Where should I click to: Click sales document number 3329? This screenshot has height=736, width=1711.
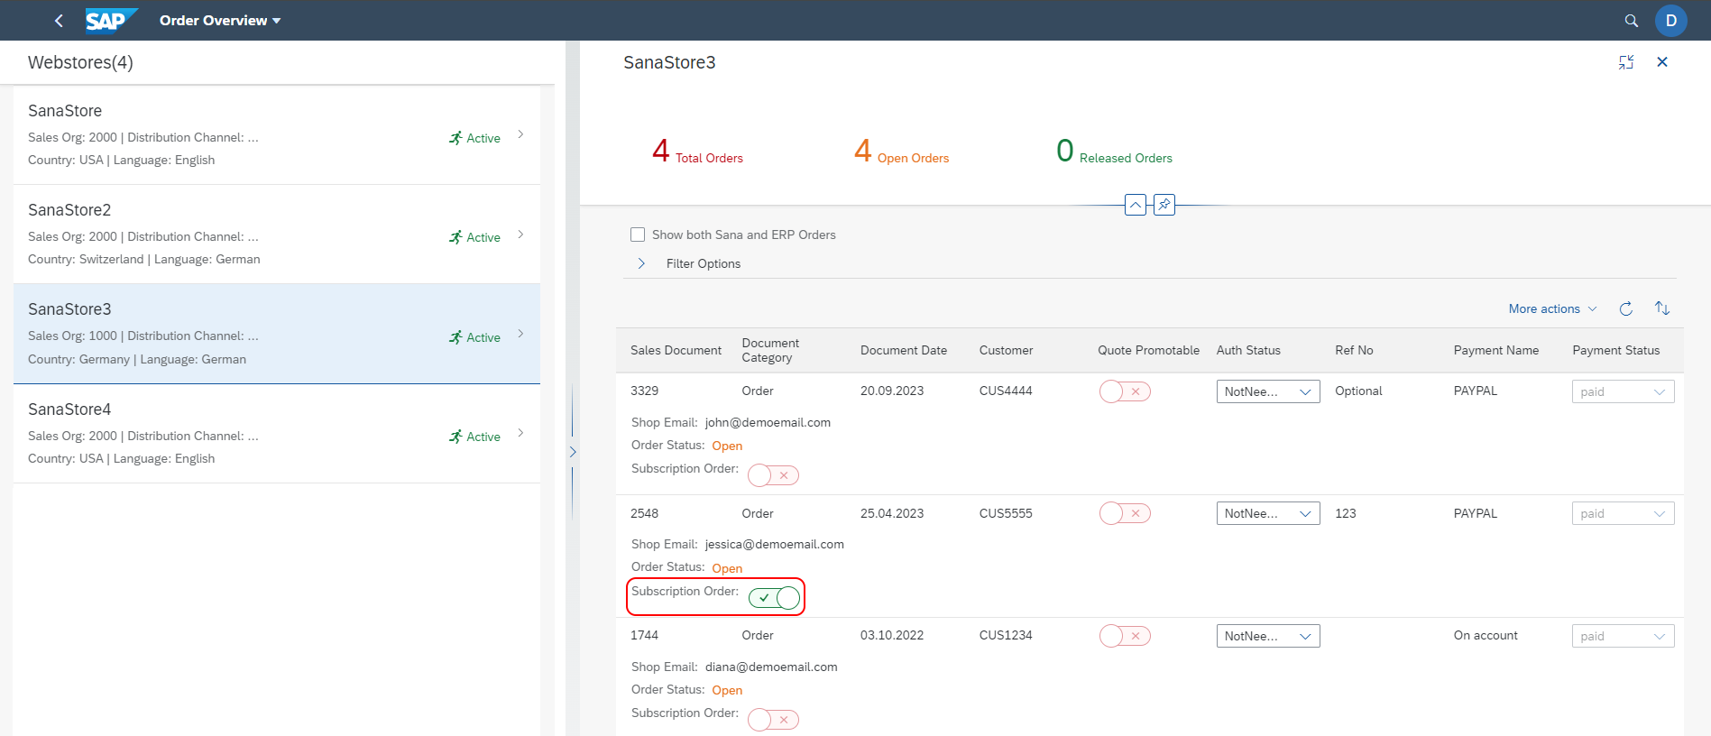click(x=644, y=391)
